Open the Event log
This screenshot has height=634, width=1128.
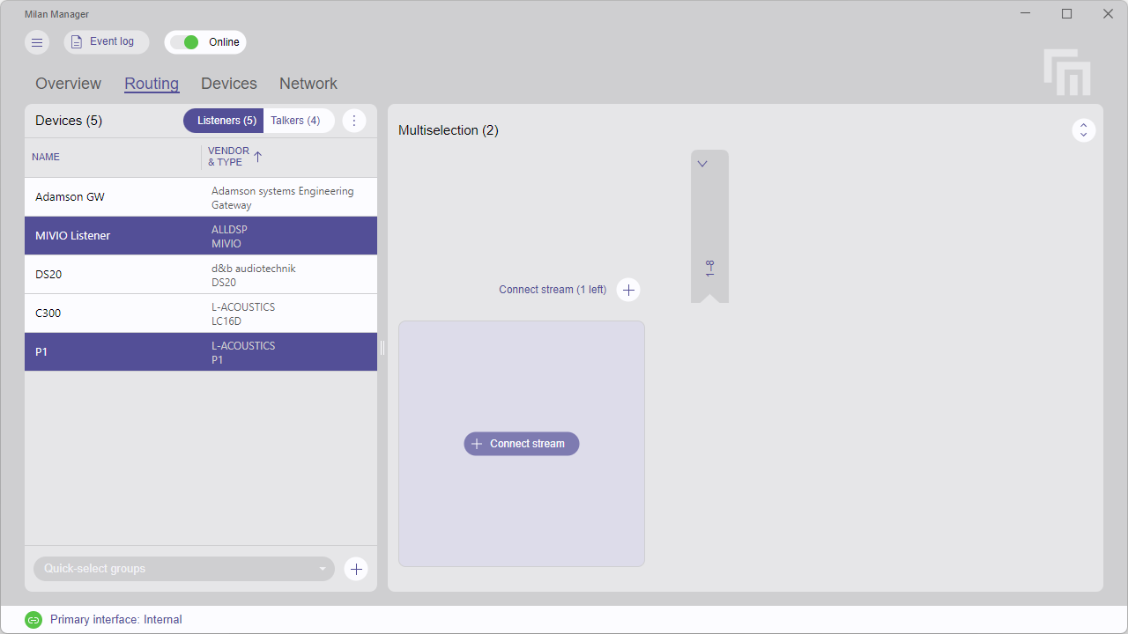point(106,41)
